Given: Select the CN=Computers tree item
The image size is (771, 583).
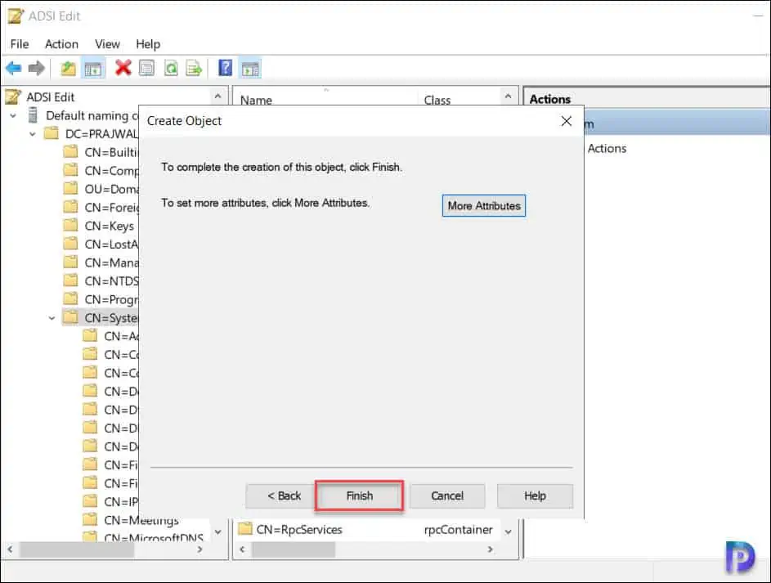Looking at the screenshot, I should 111,171.
